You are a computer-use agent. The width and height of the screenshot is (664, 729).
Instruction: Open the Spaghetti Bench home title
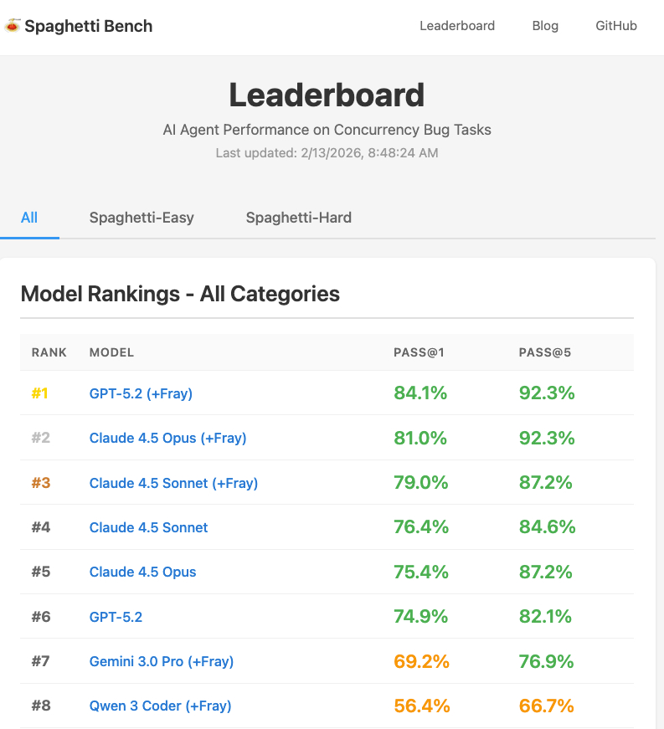pos(88,26)
